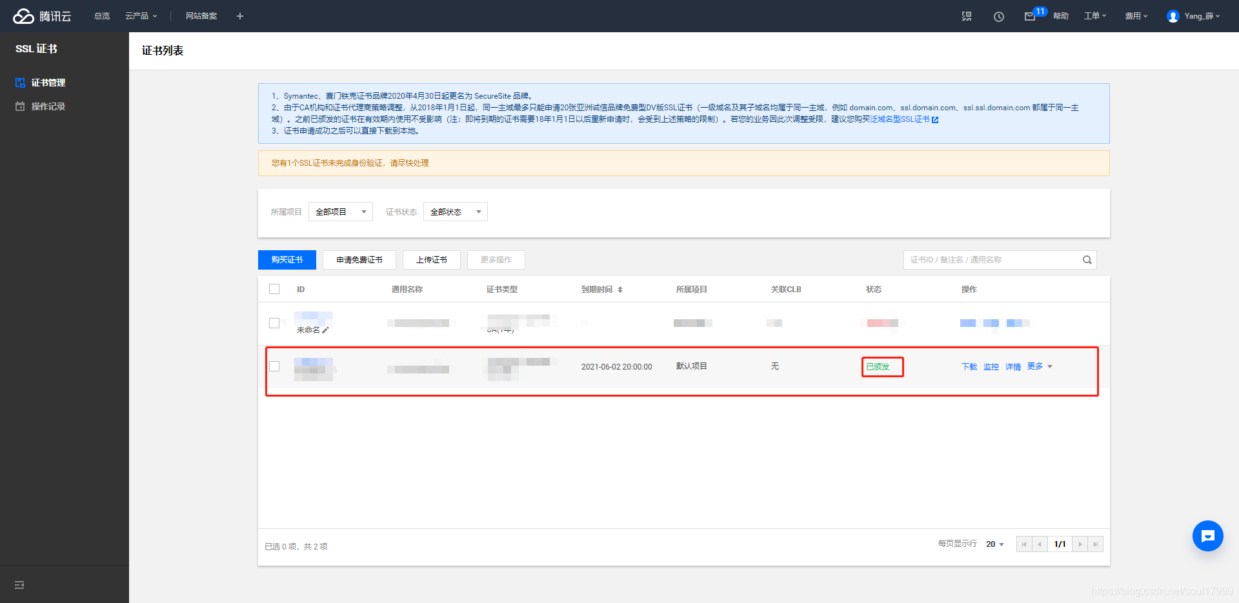The height and width of the screenshot is (603, 1239).
Task: Click 详情 for the issued certificate
Action: [x=1013, y=367]
